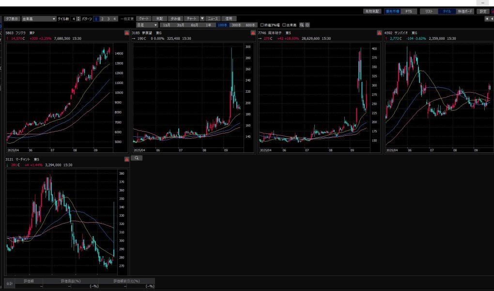Click the warning icon on 夢展望 tile
Viewport: 494px width, 291px height.
[253, 32]
